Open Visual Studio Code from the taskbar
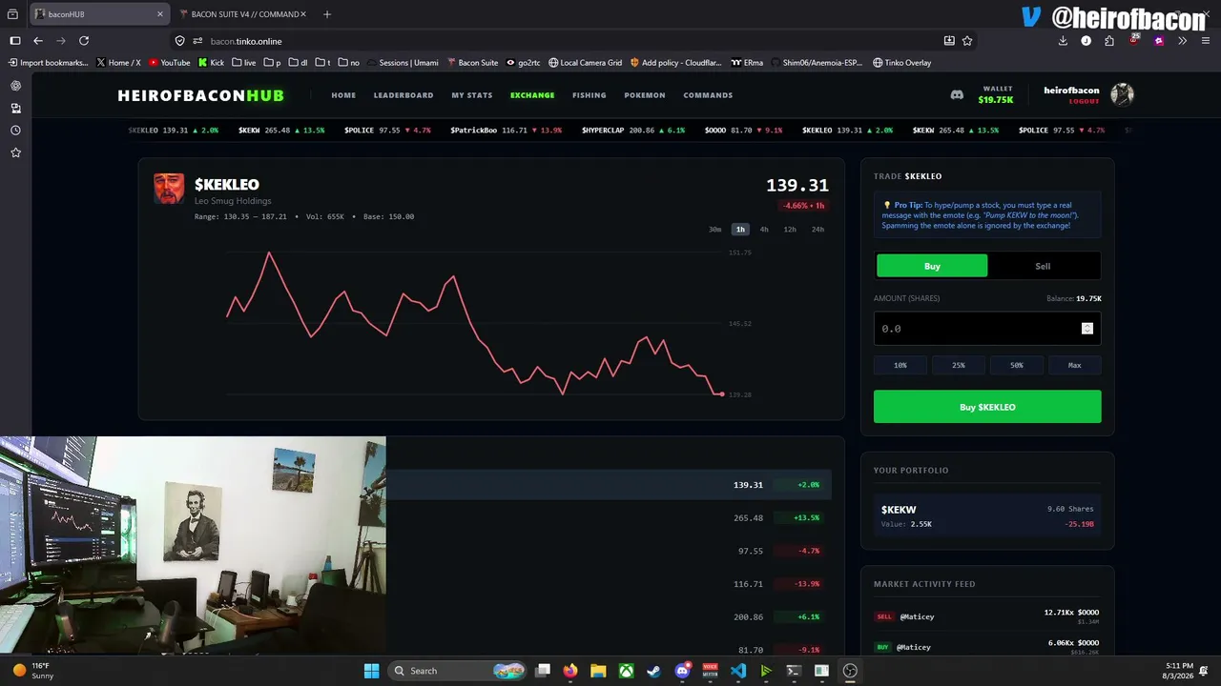The height and width of the screenshot is (686, 1221). (738, 671)
